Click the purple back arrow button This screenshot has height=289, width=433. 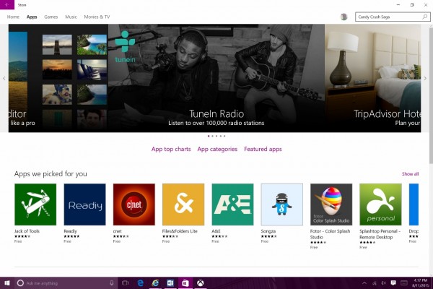[x=7, y=5]
